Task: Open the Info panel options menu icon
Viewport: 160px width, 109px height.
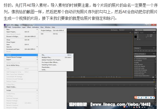Action: pyautogui.click(x=153, y=33)
